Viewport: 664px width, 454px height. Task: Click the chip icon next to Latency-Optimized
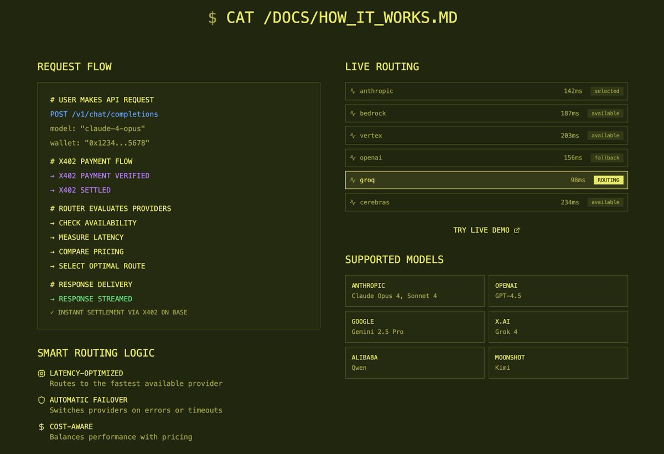pos(41,373)
